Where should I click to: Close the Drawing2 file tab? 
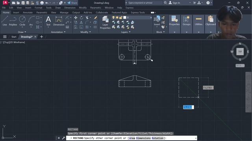(x=35, y=37)
